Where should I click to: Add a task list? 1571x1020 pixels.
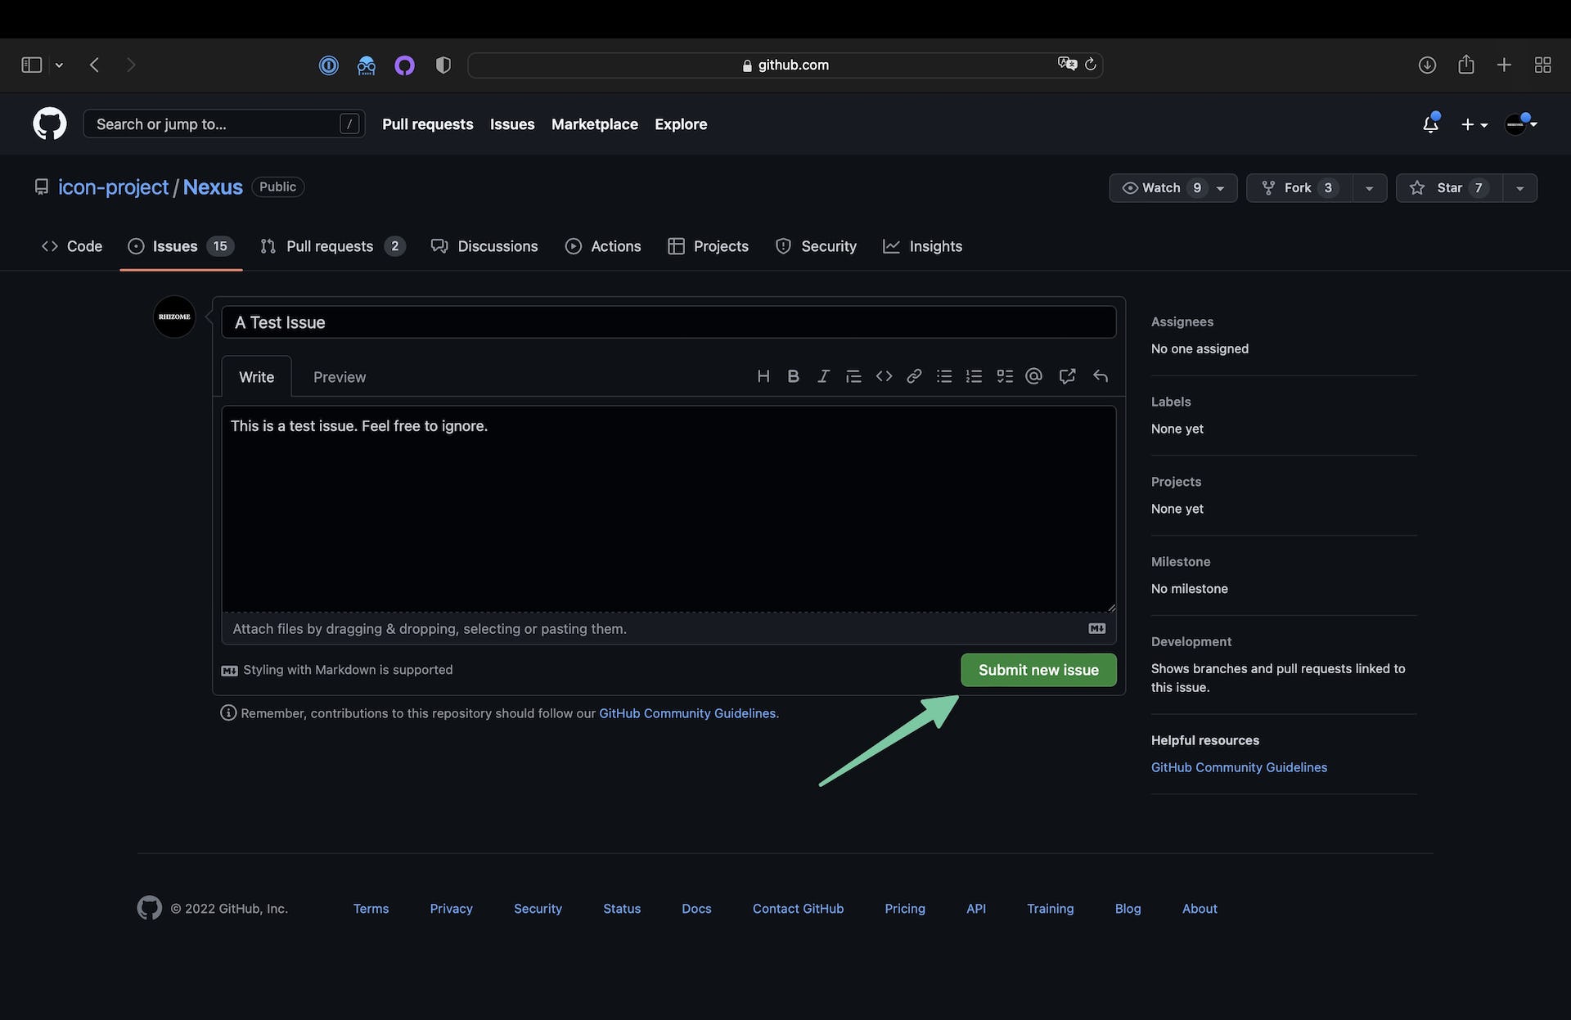1005,376
